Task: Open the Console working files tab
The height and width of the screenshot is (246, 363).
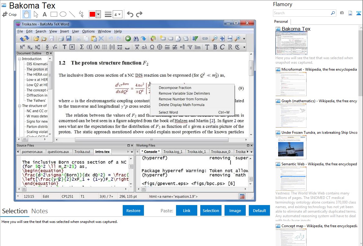Action: coord(151,152)
